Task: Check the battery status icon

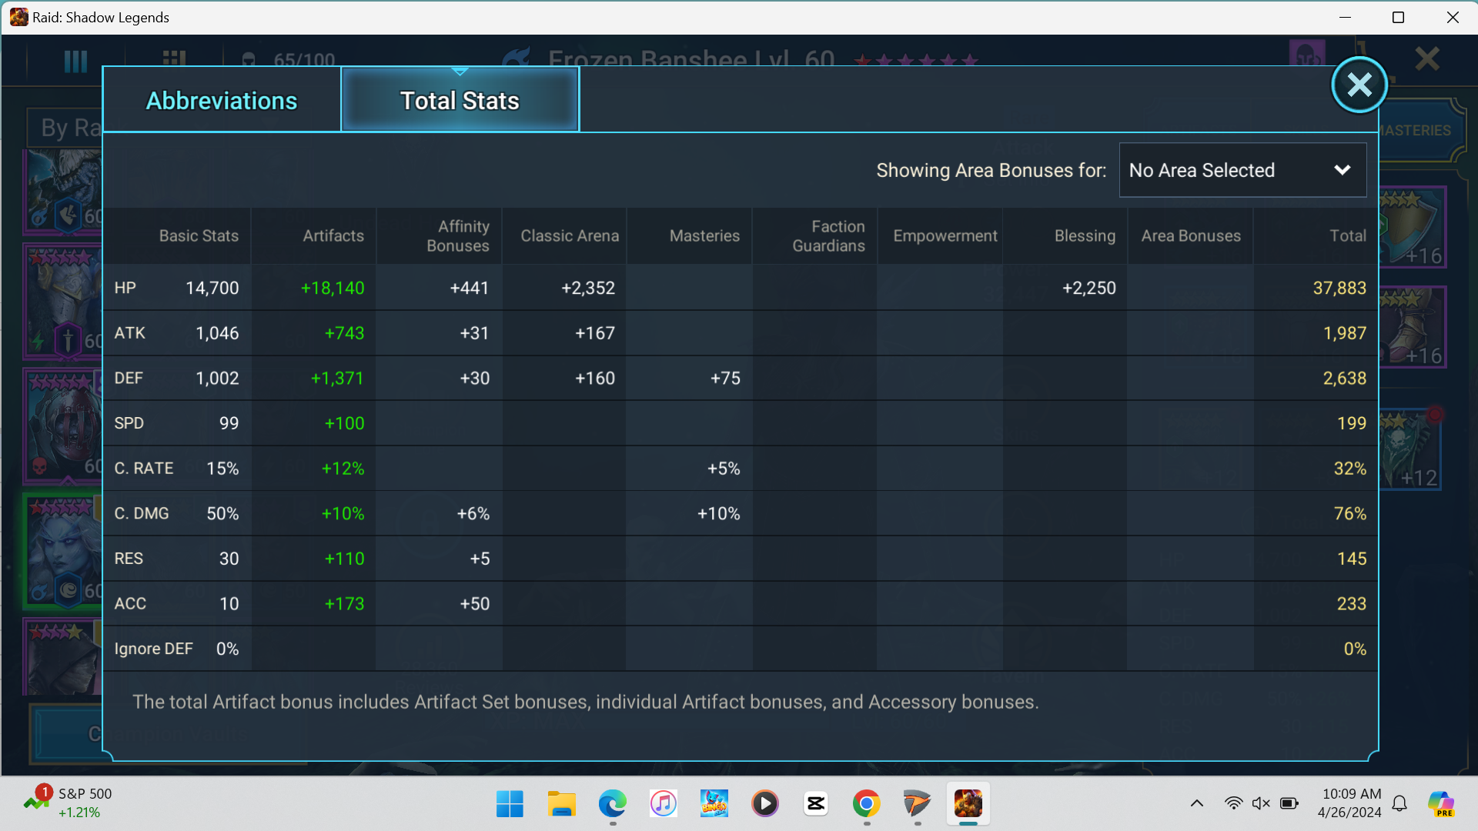Action: 1289,803
